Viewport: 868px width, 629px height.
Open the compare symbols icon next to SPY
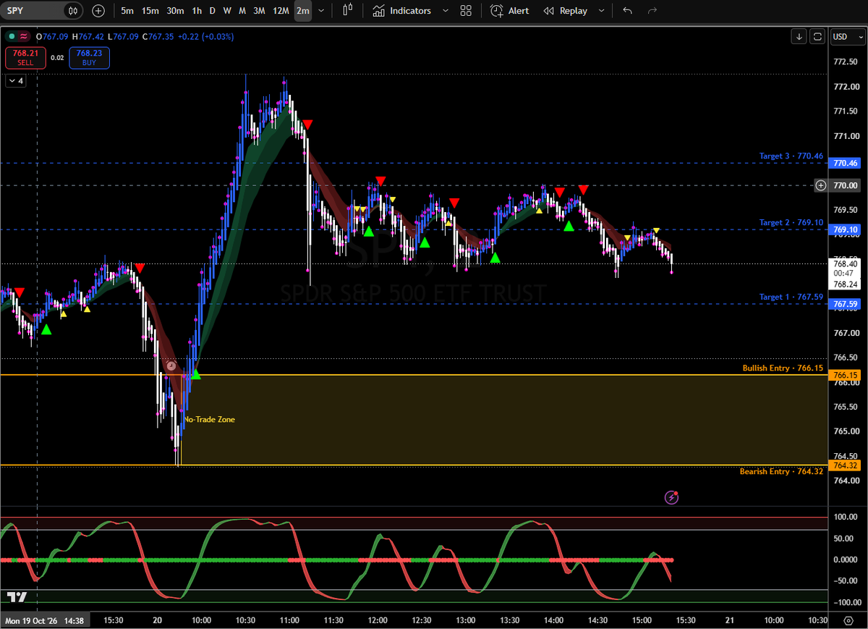pyautogui.click(x=72, y=11)
